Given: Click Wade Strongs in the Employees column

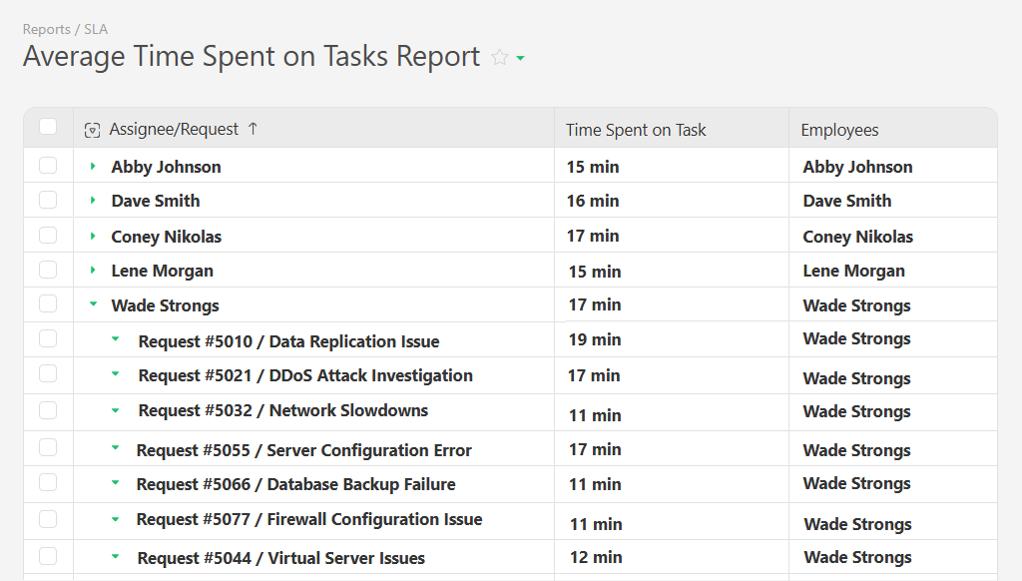Looking at the screenshot, I should coord(855,304).
